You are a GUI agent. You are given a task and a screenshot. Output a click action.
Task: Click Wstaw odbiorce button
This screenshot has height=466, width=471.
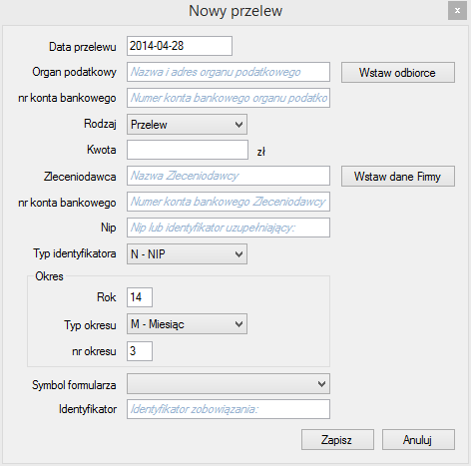pyautogui.click(x=398, y=72)
